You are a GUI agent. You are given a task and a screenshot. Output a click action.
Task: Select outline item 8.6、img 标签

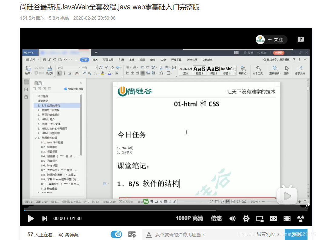49,166
